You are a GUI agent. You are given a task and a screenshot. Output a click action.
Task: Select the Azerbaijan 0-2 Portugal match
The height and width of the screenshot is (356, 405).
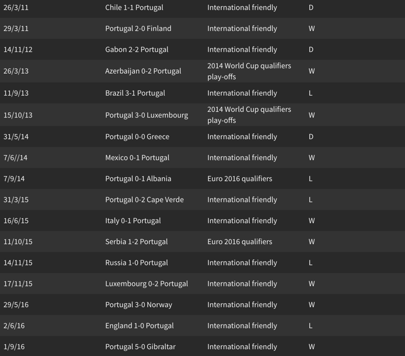click(143, 71)
